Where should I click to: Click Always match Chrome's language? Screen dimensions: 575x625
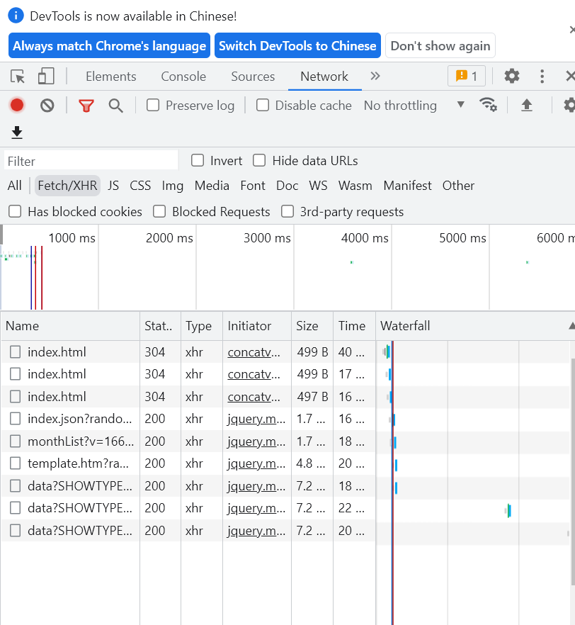point(110,45)
